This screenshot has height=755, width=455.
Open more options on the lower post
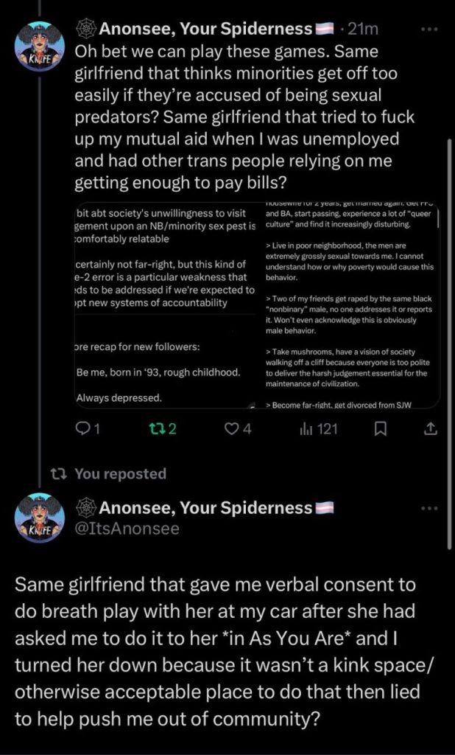click(x=428, y=509)
